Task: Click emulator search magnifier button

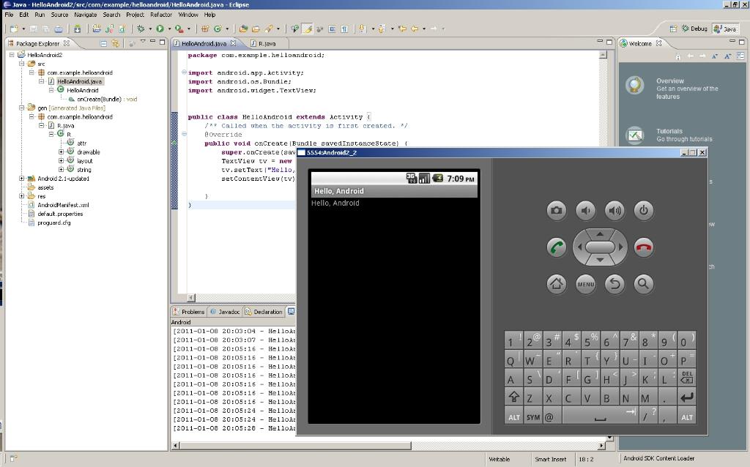Action: pyautogui.click(x=644, y=284)
